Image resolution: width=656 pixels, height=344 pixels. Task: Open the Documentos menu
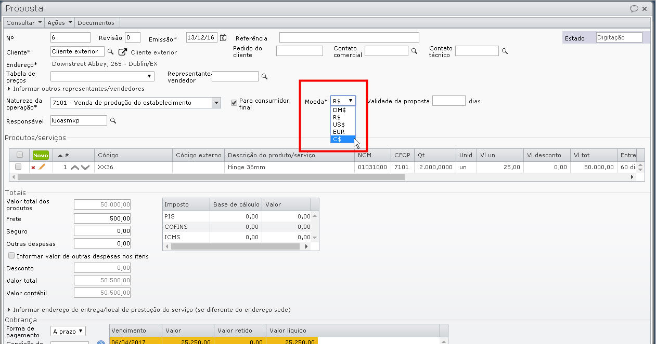point(96,23)
